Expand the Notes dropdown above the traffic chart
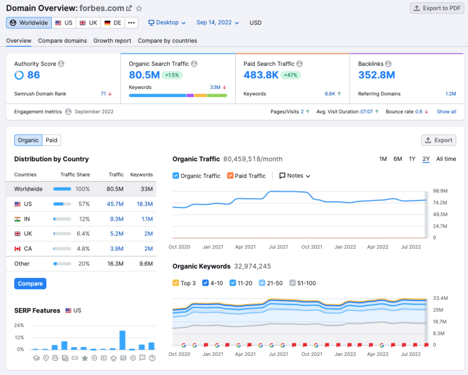Image resolution: width=468 pixels, height=375 pixels. (x=294, y=176)
